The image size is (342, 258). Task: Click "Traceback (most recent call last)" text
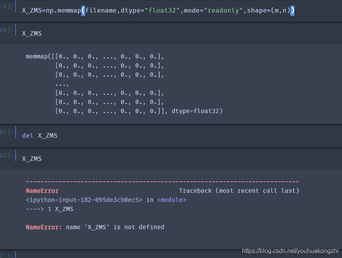pyautogui.click(x=239, y=191)
